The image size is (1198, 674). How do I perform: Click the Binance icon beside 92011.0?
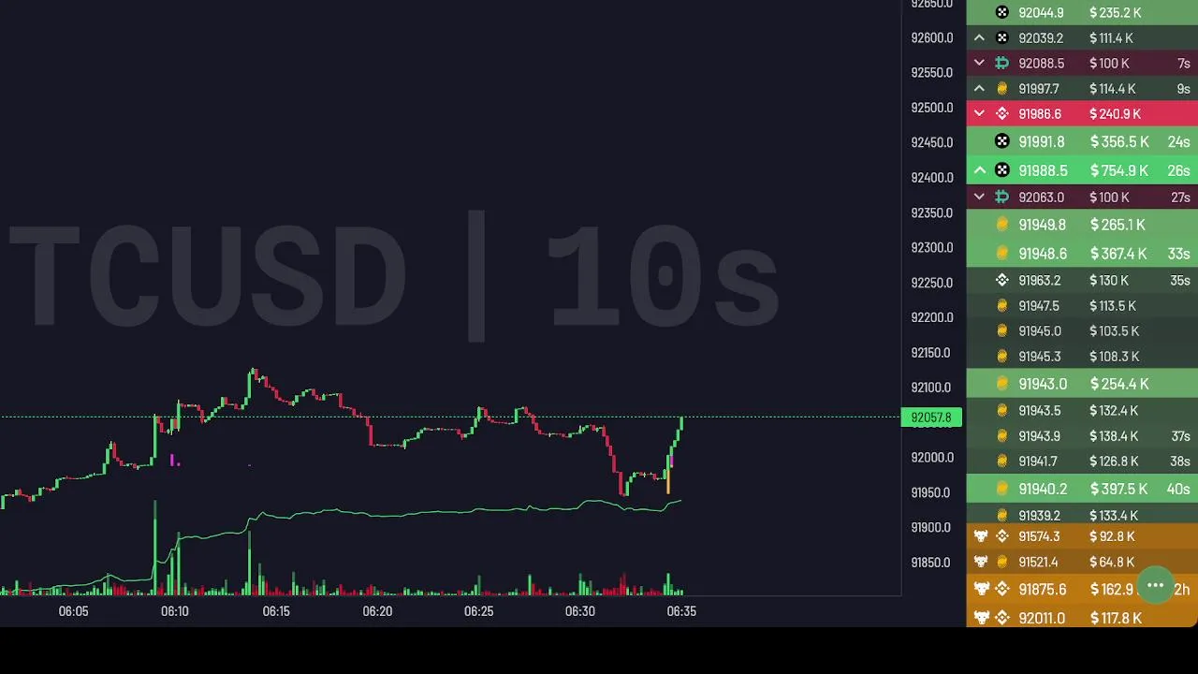[1002, 618]
